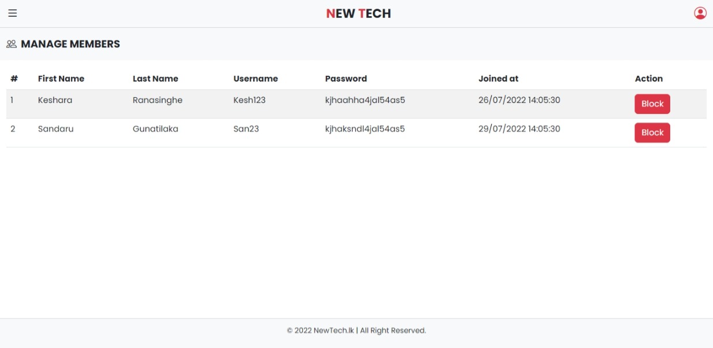Click the Action column header
This screenshot has height=348, width=713.
[x=649, y=79]
